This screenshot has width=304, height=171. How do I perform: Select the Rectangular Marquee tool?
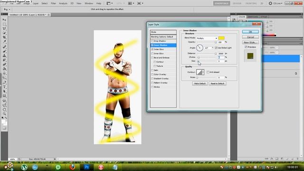(x=4, y=24)
